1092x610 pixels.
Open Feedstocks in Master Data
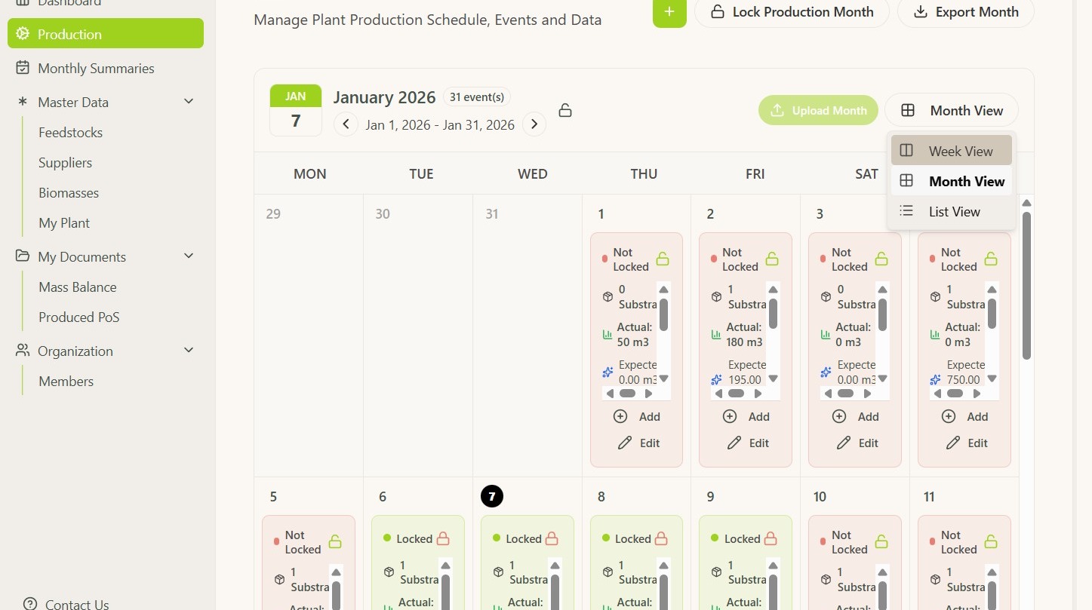click(70, 132)
